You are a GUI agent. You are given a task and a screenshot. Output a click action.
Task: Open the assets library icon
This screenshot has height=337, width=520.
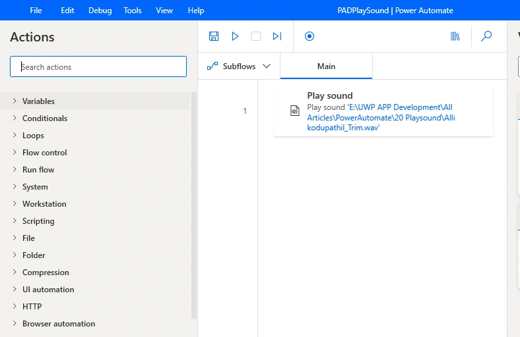coord(455,36)
